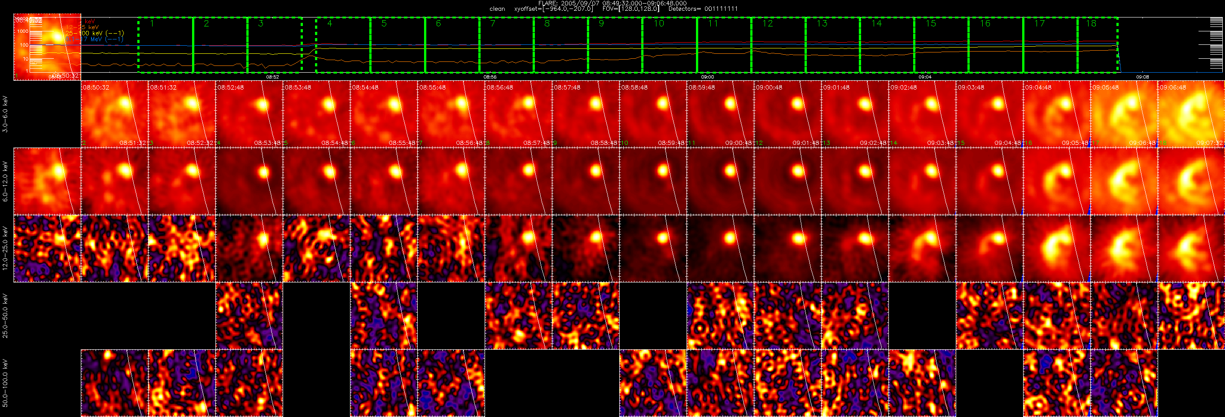
Task: Select time interval 4 on the light curve
Action: tap(343, 45)
